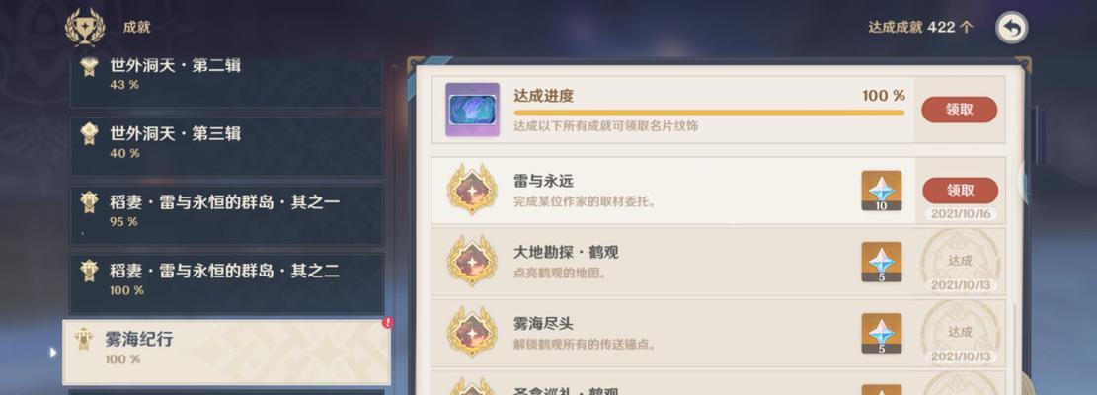
Task: Click the 大地勘探·鹤观 primogem reward icon
Action: [882, 262]
